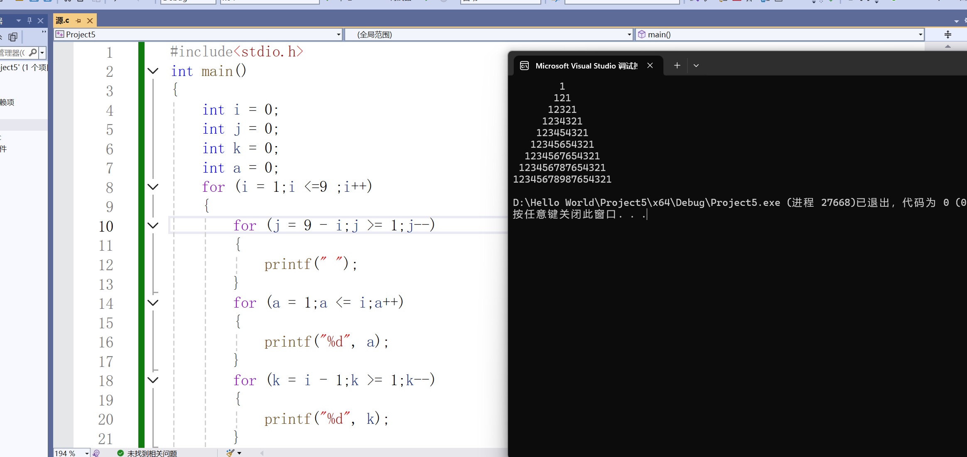Click the split editor window icon
The height and width of the screenshot is (457, 967).
pyautogui.click(x=947, y=34)
